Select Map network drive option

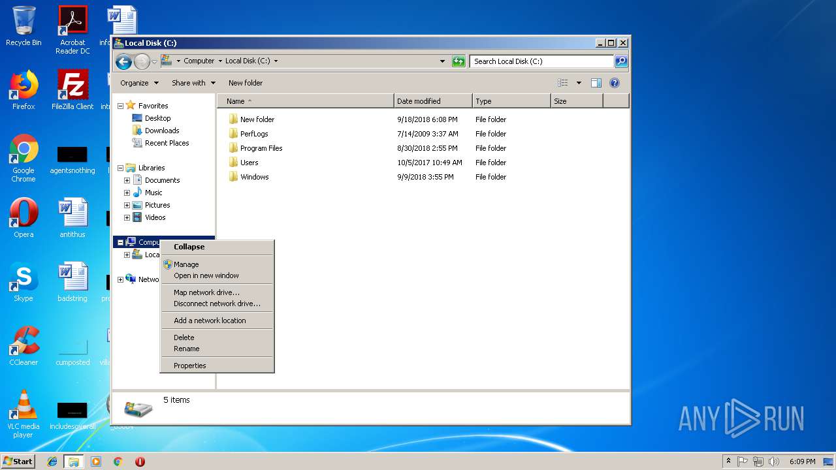[217, 292]
